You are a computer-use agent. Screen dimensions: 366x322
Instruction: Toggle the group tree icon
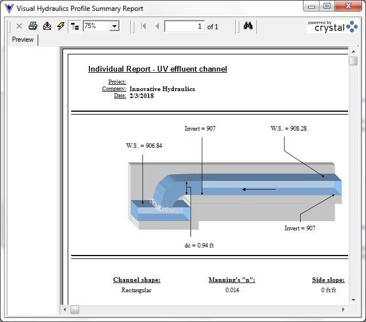(75, 26)
